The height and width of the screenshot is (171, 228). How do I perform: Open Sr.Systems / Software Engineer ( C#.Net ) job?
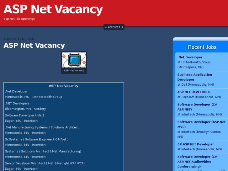coord(37,139)
